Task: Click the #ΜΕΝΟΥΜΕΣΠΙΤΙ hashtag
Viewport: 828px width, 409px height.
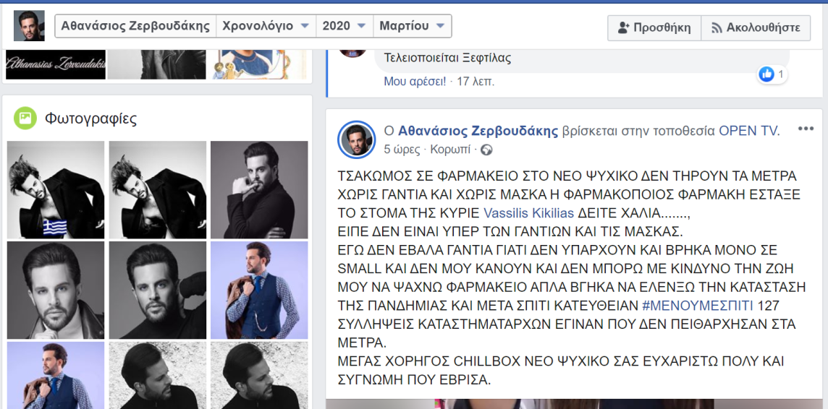Action: pyautogui.click(x=697, y=305)
